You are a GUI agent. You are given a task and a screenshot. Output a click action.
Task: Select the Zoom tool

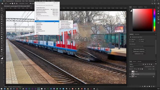click(2, 52)
